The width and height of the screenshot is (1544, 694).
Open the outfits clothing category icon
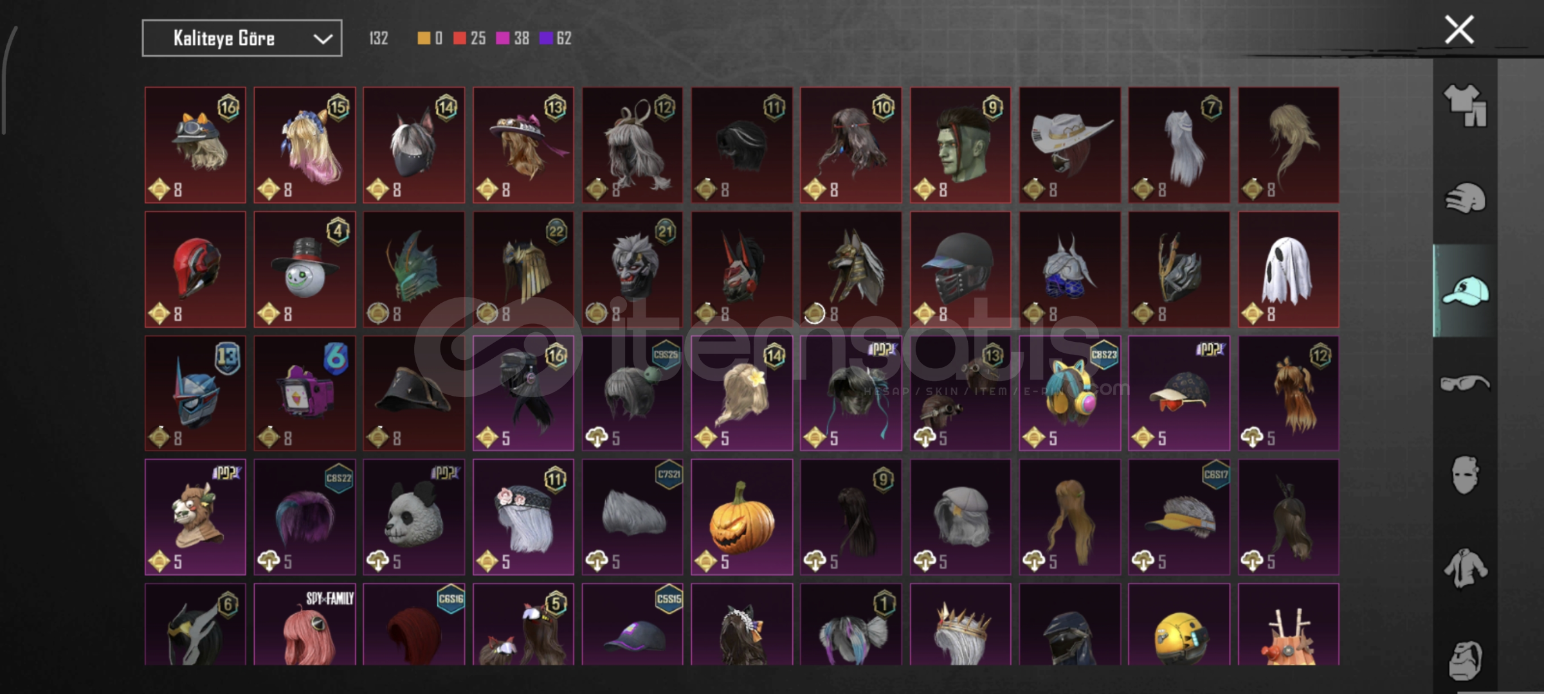(x=1465, y=105)
